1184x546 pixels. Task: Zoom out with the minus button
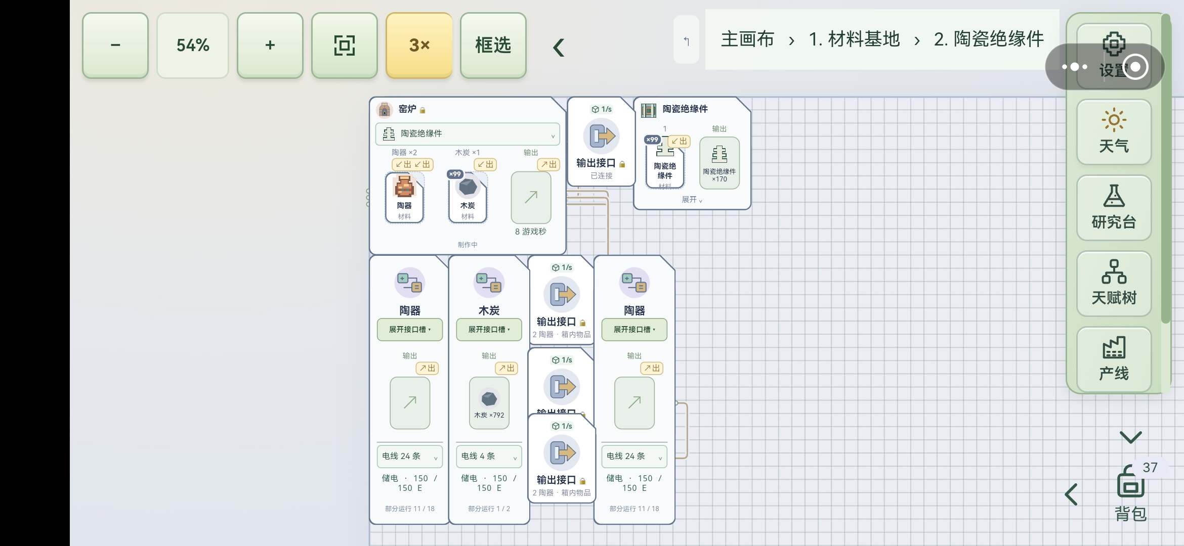coord(115,45)
